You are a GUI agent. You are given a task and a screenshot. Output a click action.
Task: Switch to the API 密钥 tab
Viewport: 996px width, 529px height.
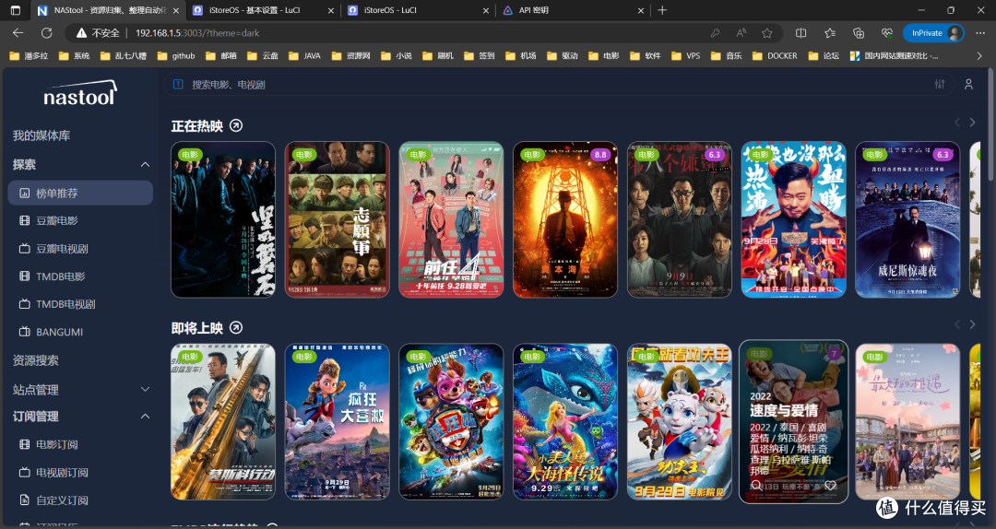pos(573,10)
